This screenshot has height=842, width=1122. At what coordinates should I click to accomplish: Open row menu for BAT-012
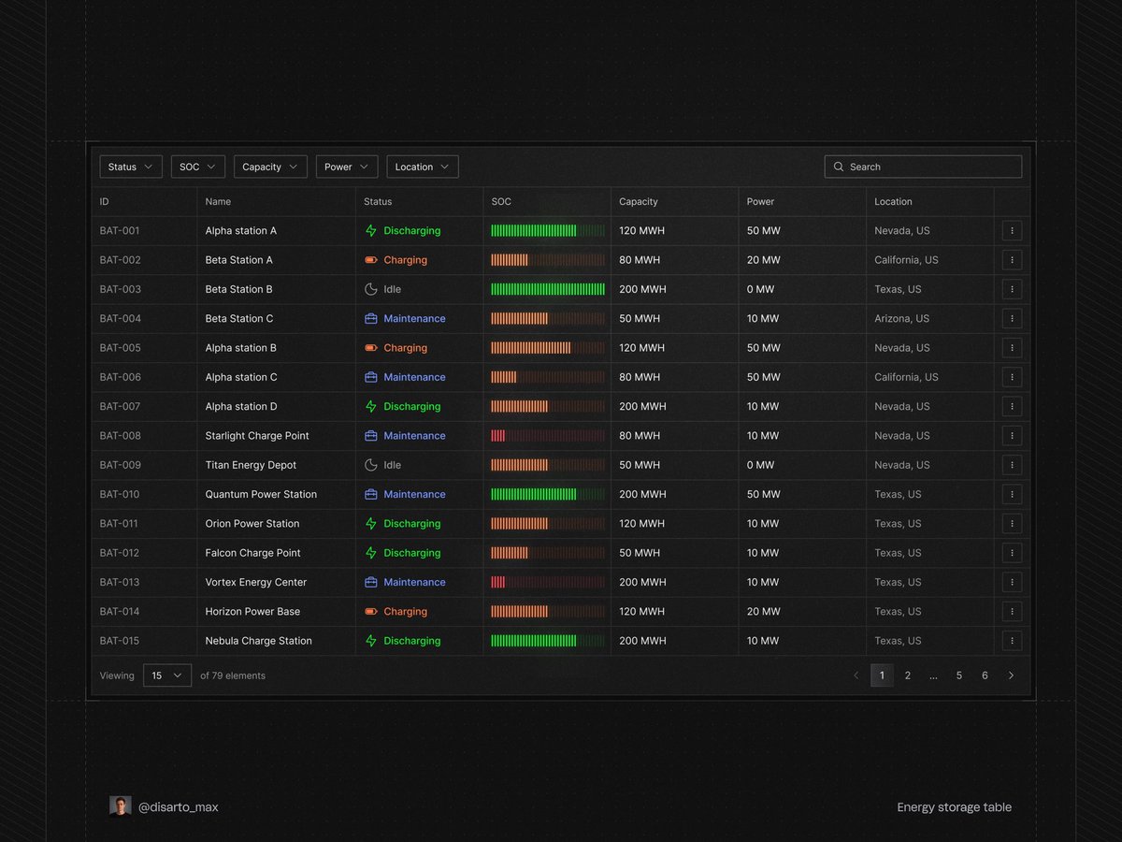click(1012, 553)
